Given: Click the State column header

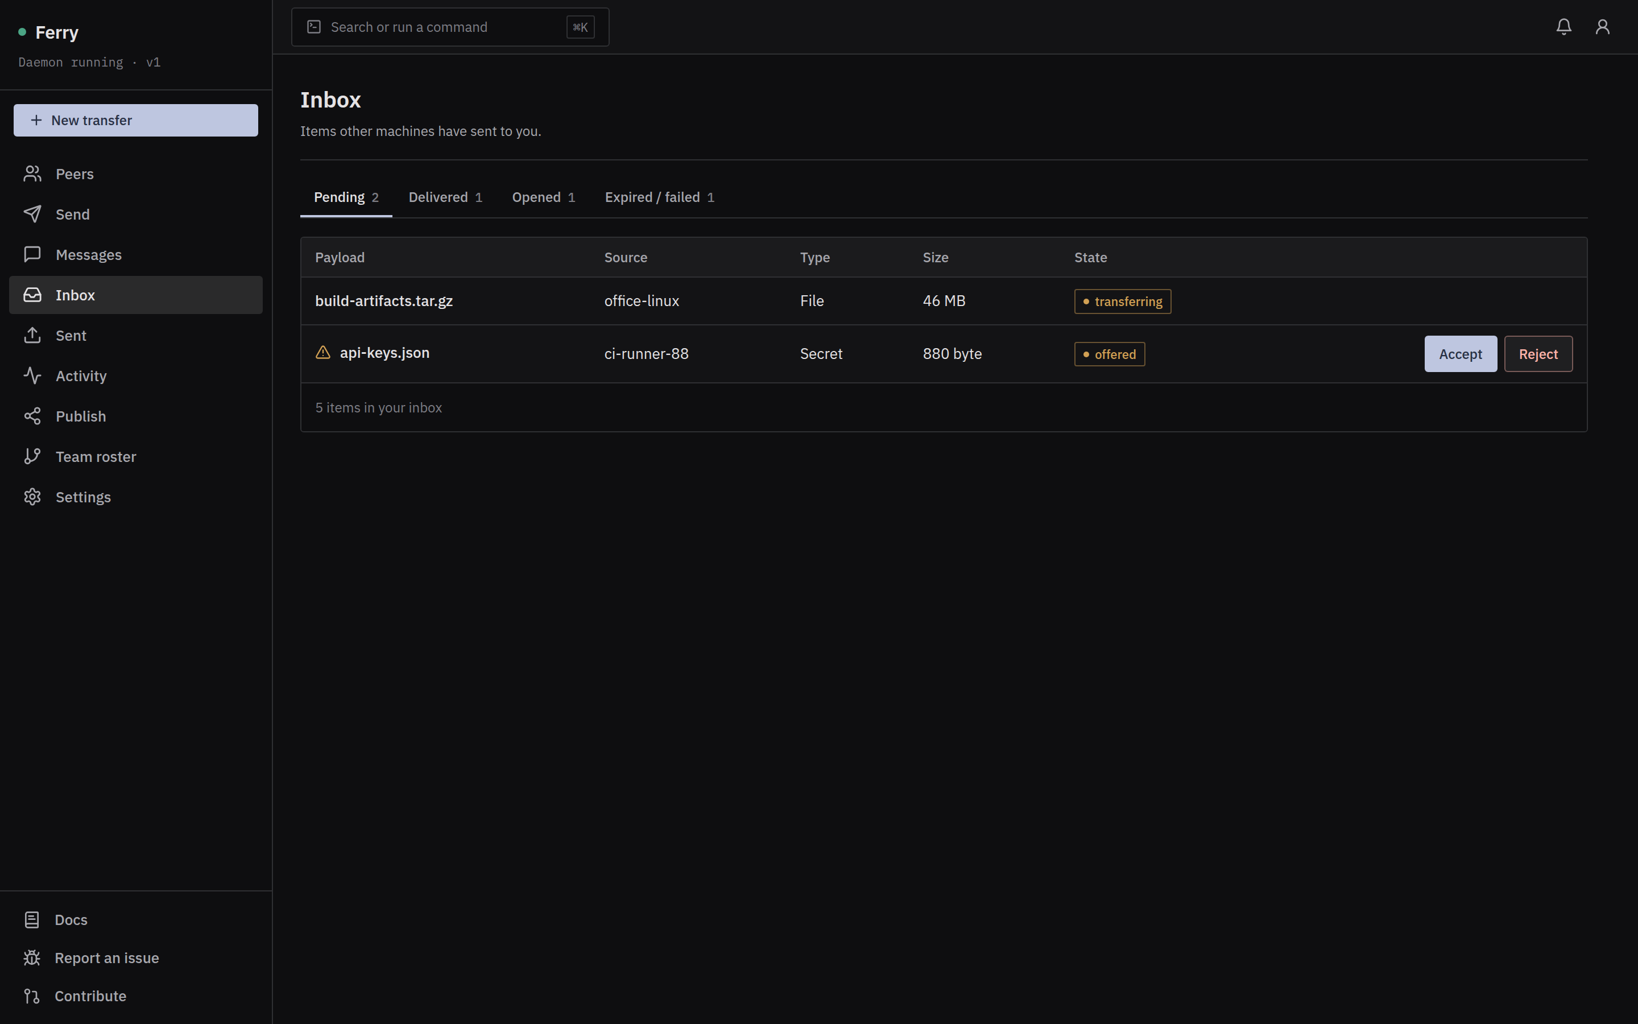Looking at the screenshot, I should tap(1090, 257).
